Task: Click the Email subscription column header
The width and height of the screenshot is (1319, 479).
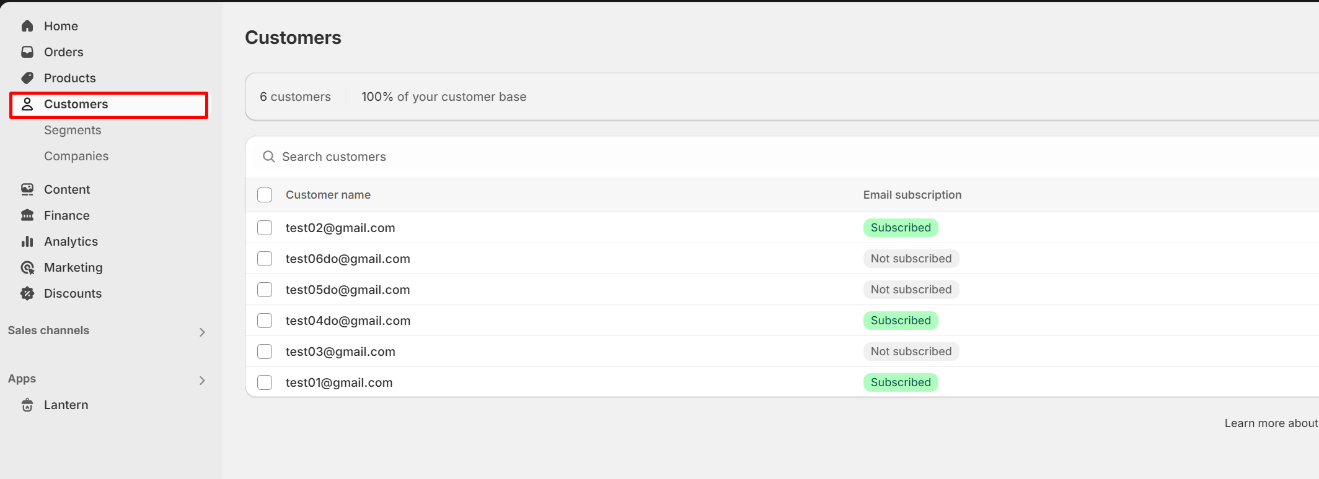Action: (x=912, y=195)
